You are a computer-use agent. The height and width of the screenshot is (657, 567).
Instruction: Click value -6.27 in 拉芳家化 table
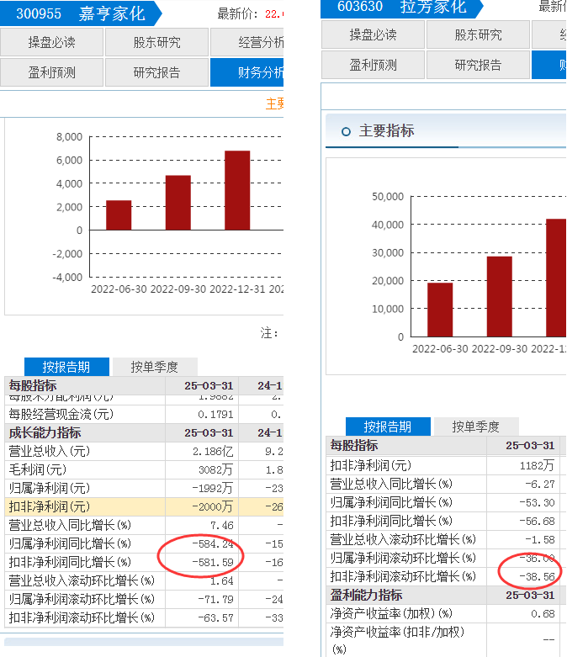point(540,485)
